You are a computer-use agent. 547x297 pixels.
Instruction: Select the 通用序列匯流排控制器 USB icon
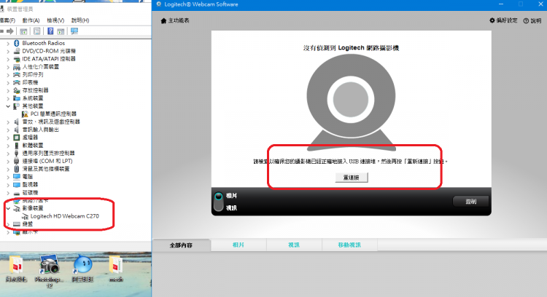pyautogui.click(x=16, y=153)
